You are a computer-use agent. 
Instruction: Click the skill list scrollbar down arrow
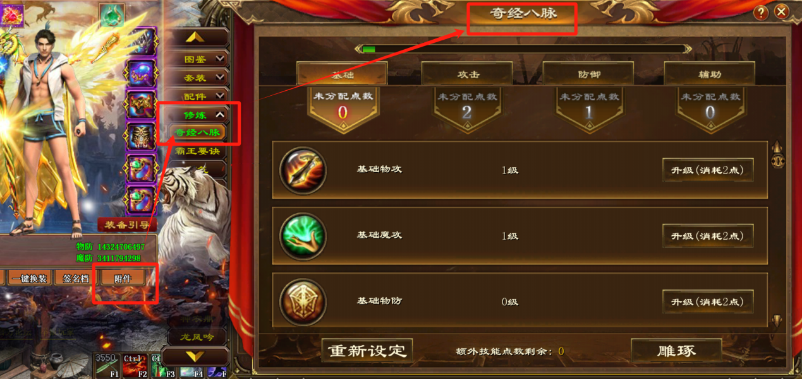click(777, 320)
